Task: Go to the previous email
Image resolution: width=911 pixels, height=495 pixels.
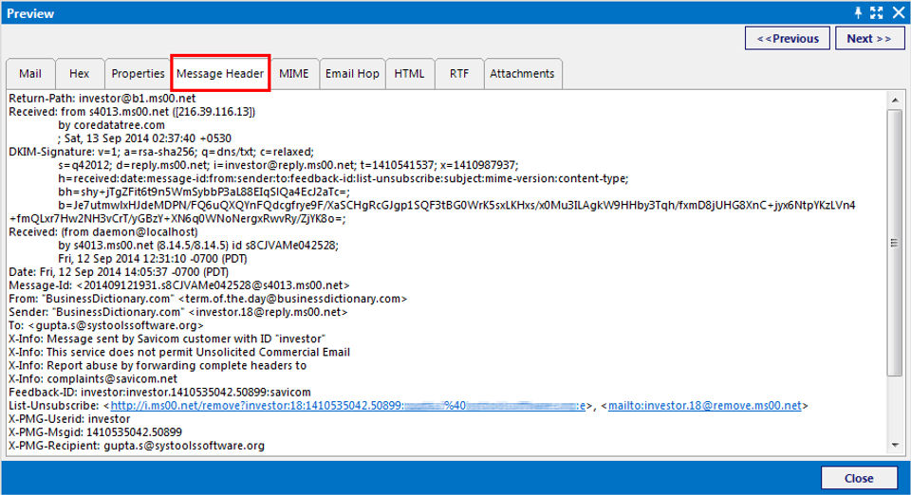Action: [x=788, y=38]
